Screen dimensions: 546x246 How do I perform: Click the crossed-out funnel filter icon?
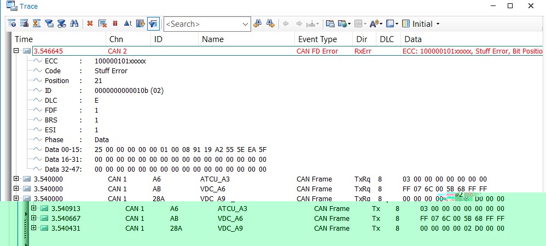62,24
